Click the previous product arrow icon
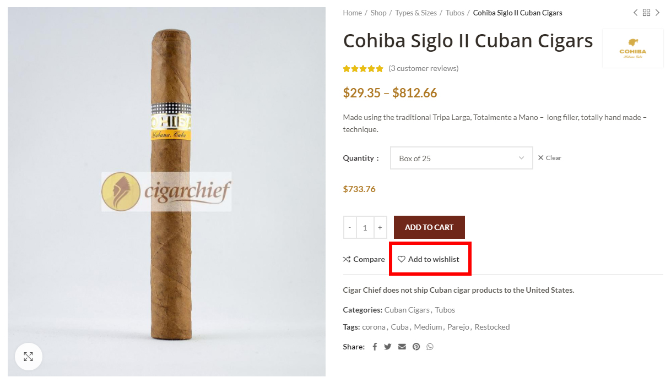Image resolution: width=671 pixels, height=383 pixels. click(635, 13)
